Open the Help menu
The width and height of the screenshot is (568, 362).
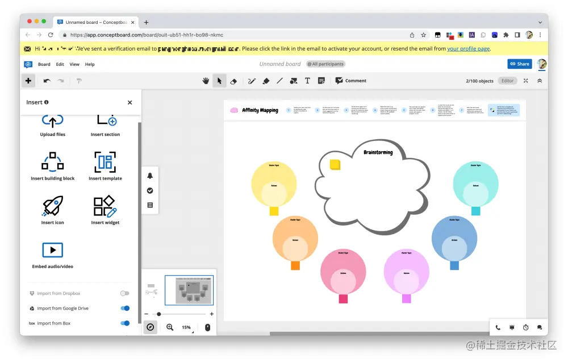[90, 64]
